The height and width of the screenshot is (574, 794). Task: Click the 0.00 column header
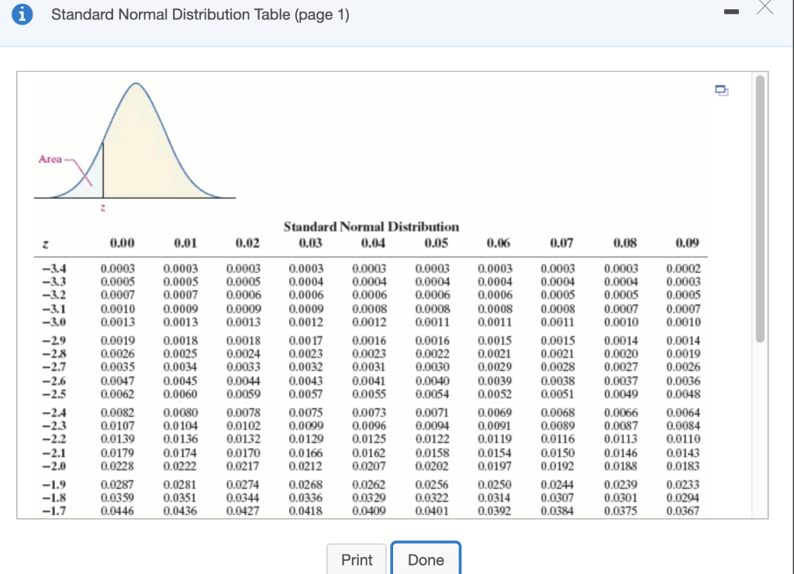[x=122, y=243]
